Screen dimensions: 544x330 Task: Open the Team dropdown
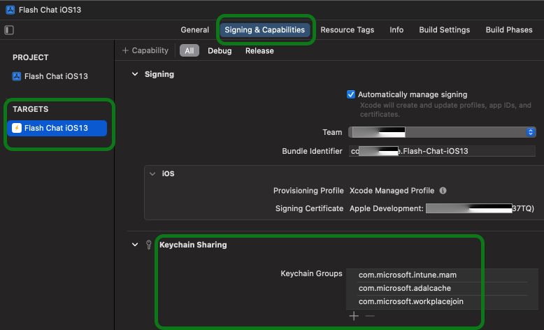(x=442, y=132)
